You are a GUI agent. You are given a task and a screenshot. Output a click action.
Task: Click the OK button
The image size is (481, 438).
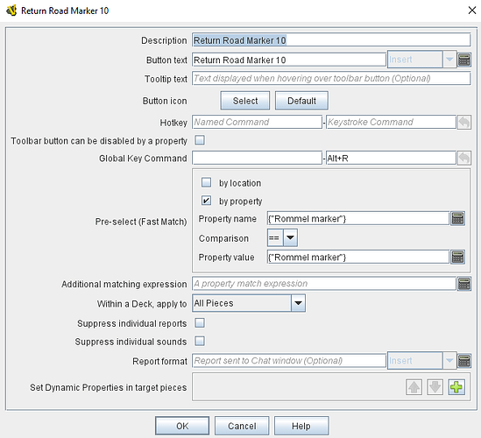point(182,426)
